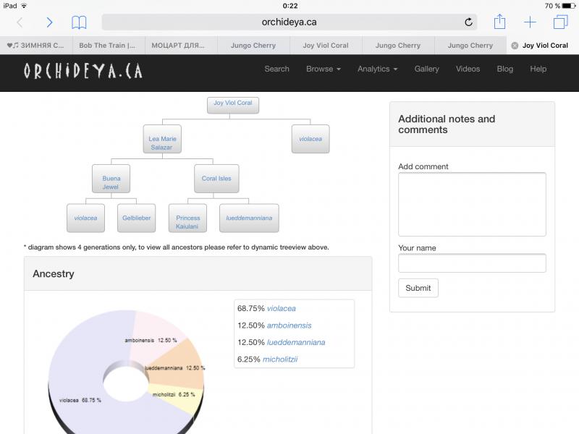The image size is (579, 434).
Task: Expand the Analytics dropdown menu
Action: coord(377,69)
